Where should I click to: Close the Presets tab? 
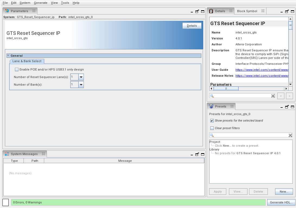[232, 106]
